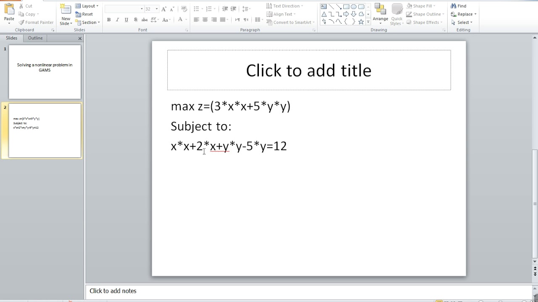Open Quick Styles gallery

pos(397,15)
